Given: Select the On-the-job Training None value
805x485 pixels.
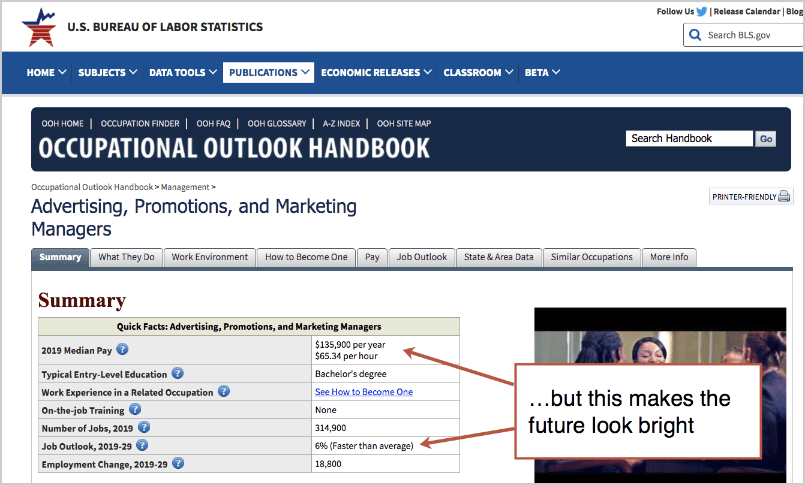Looking at the screenshot, I should click(x=326, y=410).
